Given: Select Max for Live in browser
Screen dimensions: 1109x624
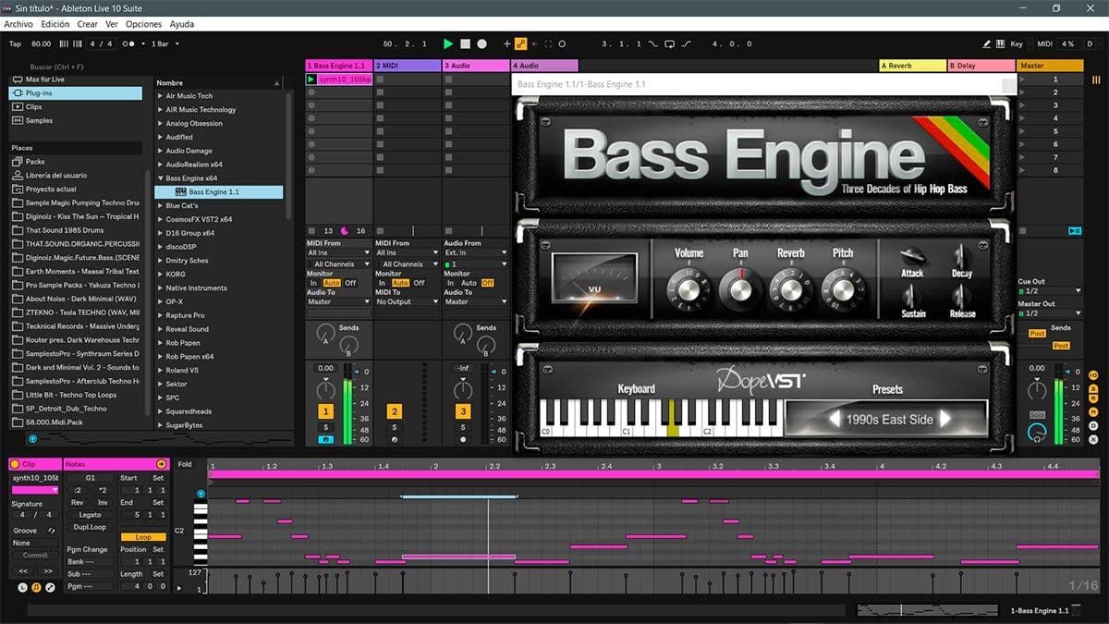Looking at the screenshot, I should pyautogui.click(x=76, y=80).
